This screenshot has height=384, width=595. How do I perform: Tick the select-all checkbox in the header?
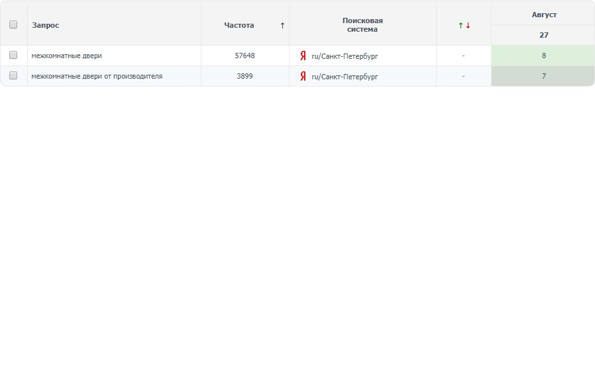coord(13,24)
